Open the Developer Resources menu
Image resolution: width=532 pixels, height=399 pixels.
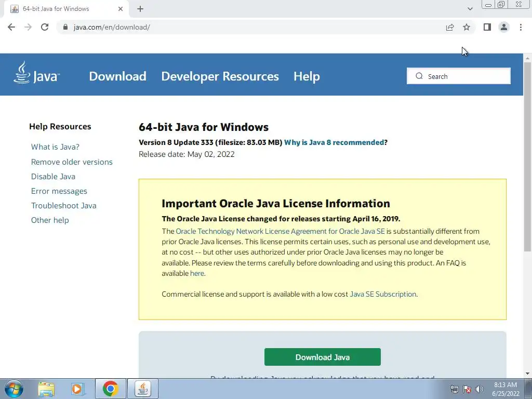click(x=220, y=76)
